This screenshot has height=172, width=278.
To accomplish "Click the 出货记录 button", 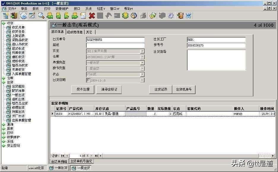I will pos(161,89).
